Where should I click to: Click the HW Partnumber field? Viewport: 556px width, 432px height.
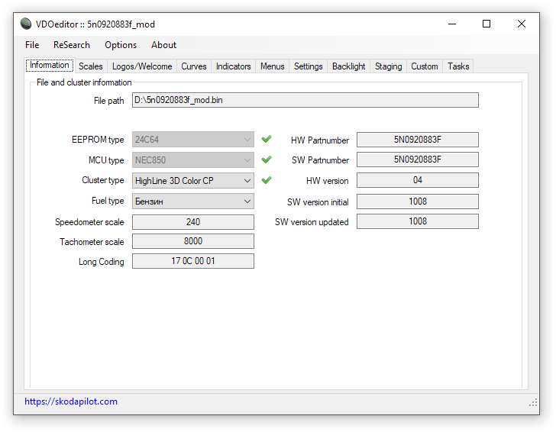tap(417, 139)
